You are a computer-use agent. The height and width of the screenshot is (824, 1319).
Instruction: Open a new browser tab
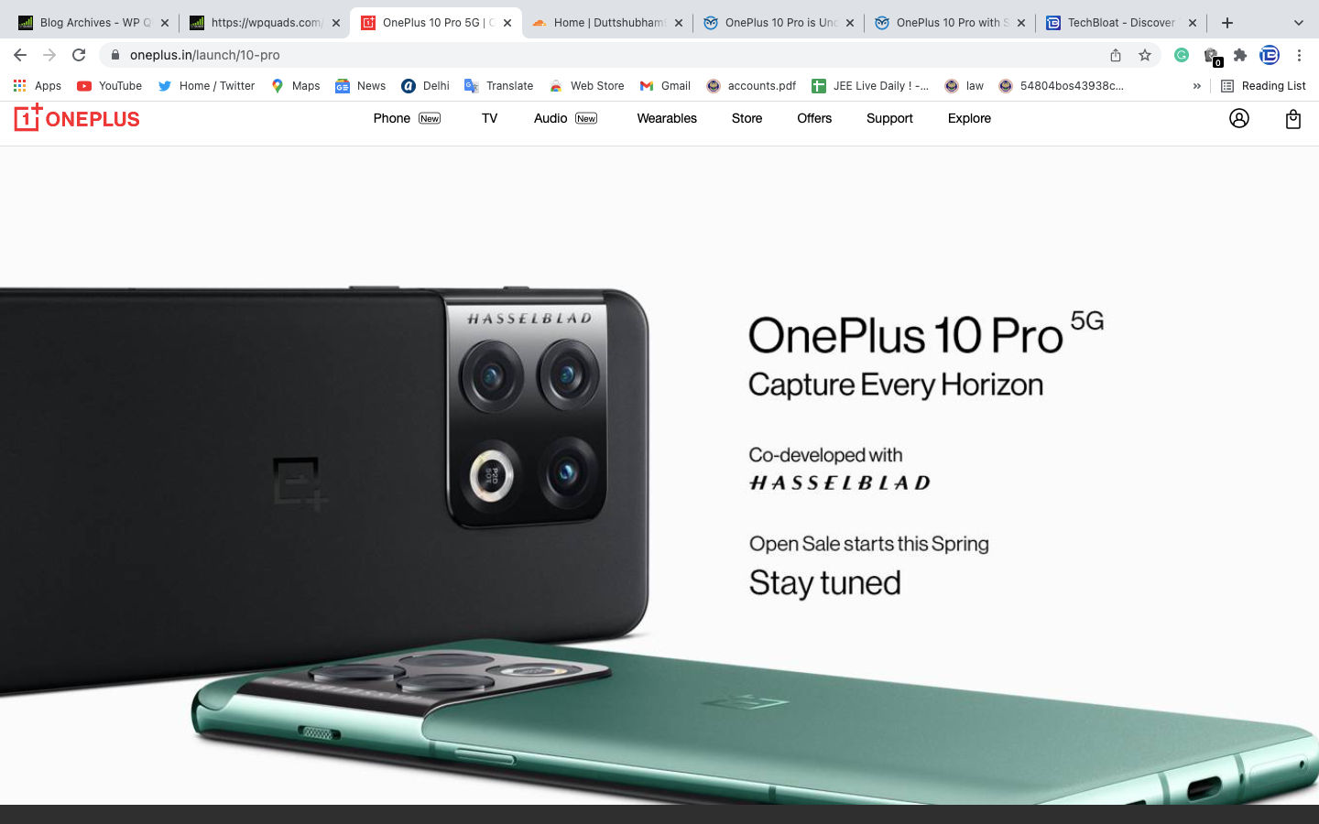(x=1227, y=23)
